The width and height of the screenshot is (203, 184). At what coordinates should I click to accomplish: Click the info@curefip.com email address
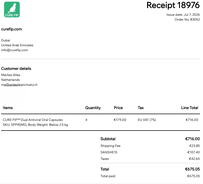tap(15, 50)
